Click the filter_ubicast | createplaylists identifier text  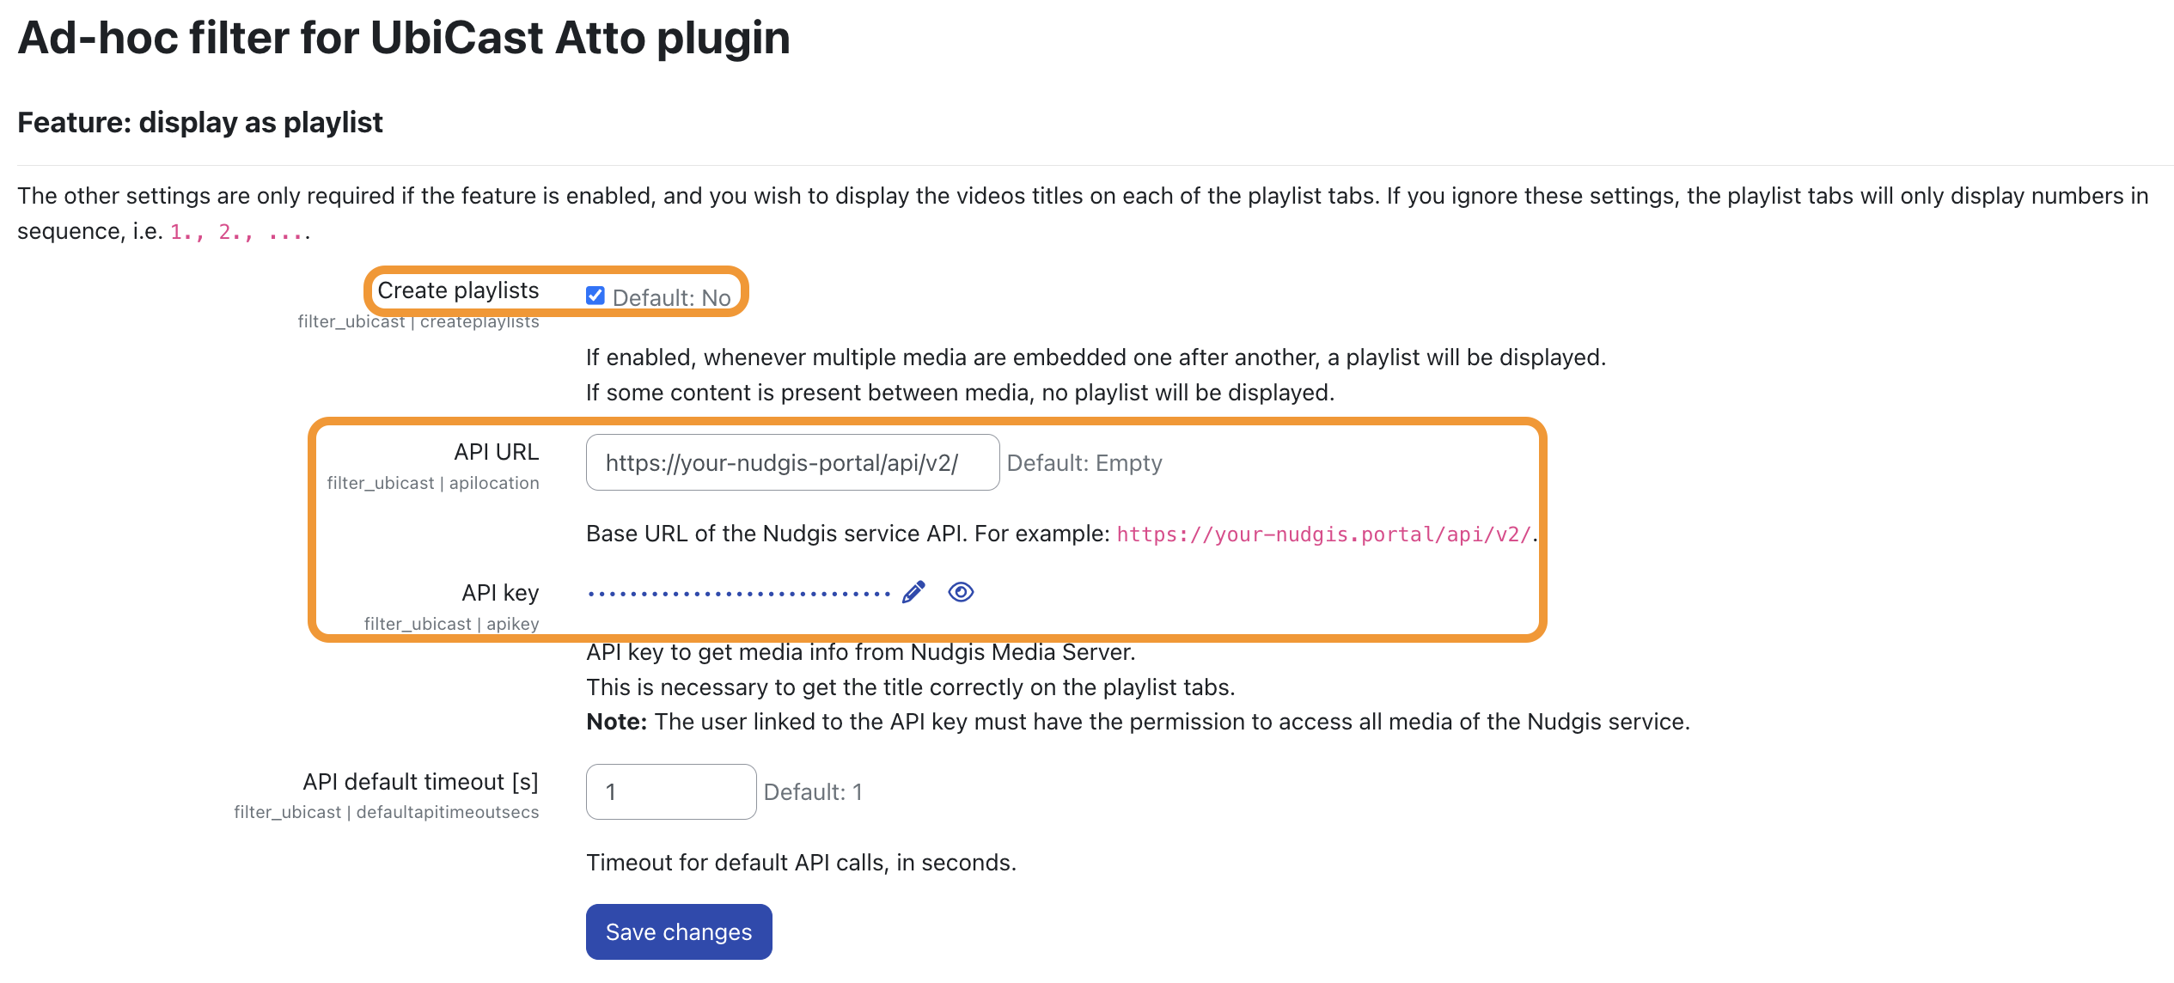point(418,321)
